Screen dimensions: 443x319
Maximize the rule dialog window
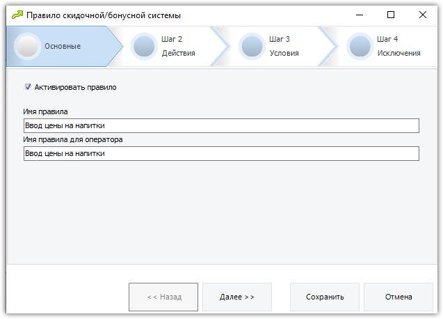pos(391,15)
